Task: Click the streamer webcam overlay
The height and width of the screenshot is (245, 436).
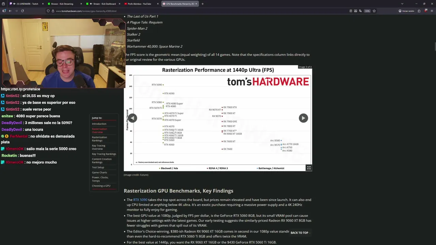Action: pyautogui.click(x=63, y=53)
